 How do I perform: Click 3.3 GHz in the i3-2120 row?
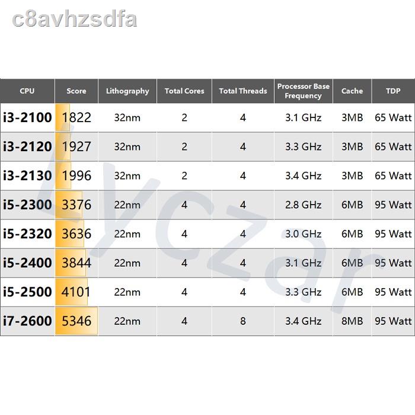coord(304,146)
